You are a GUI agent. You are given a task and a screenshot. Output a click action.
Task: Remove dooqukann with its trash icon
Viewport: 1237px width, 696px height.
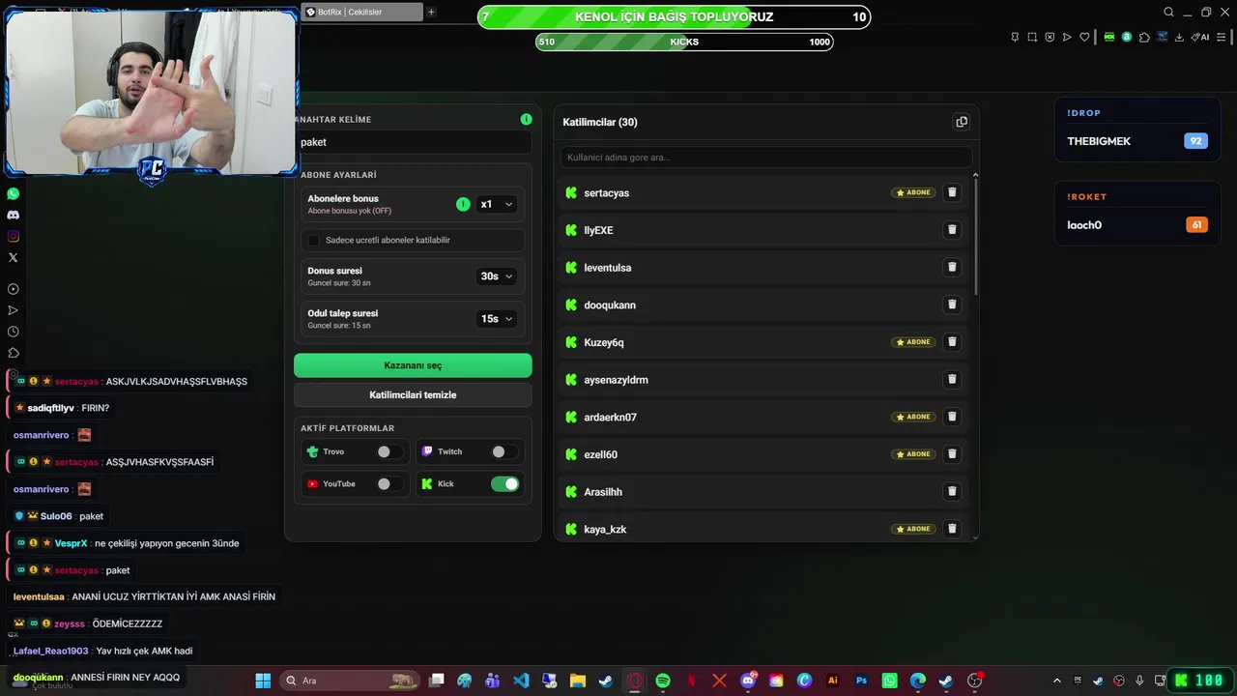click(952, 304)
